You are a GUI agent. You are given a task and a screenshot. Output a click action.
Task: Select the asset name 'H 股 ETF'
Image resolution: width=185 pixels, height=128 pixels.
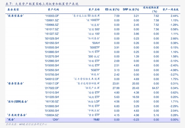coord(94,106)
